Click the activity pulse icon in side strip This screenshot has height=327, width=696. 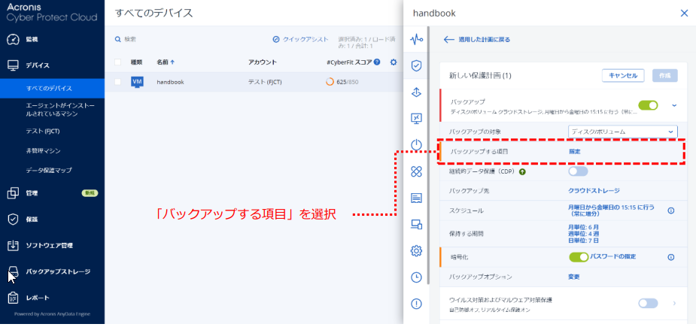coord(415,39)
